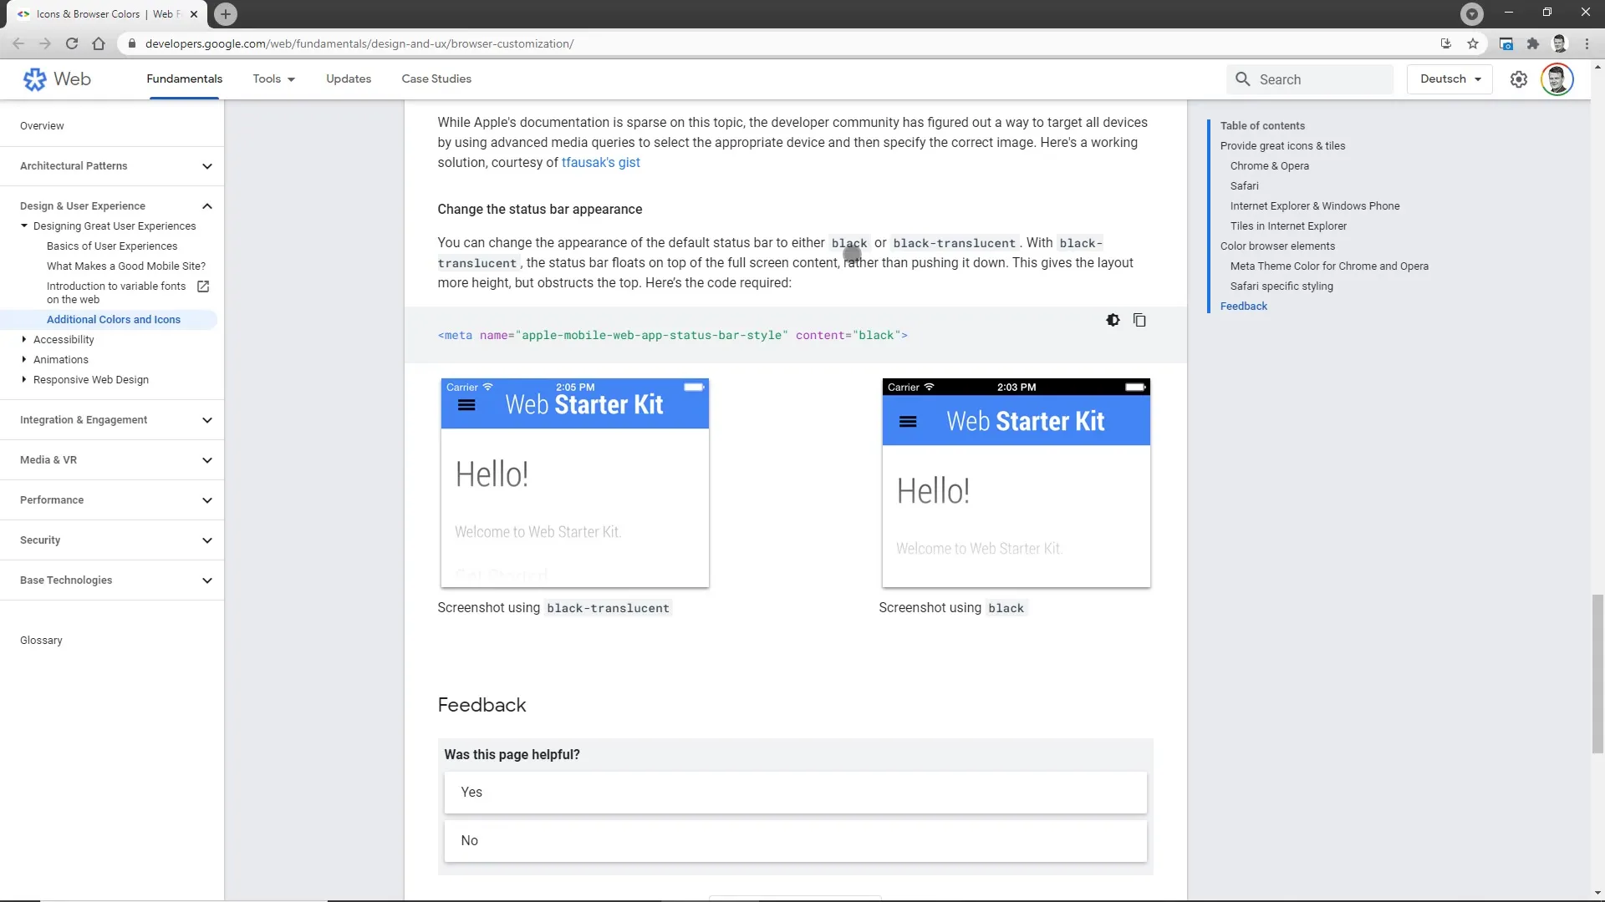Click the Web logo icon
1605x902 pixels.
click(x=34, y=79)
